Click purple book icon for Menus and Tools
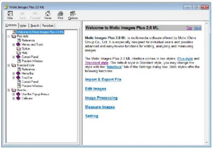The image size is (212, 148). [18, 44]
